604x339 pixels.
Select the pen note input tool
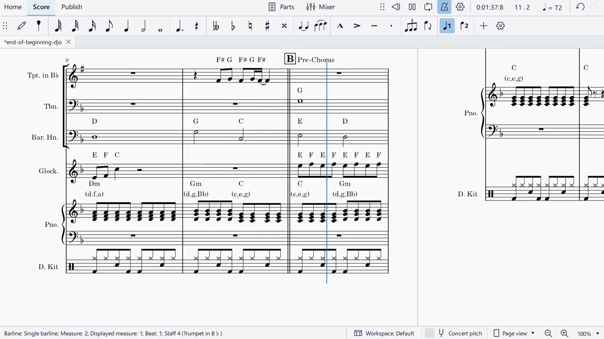pyautogui.click(x=22, y=26)
